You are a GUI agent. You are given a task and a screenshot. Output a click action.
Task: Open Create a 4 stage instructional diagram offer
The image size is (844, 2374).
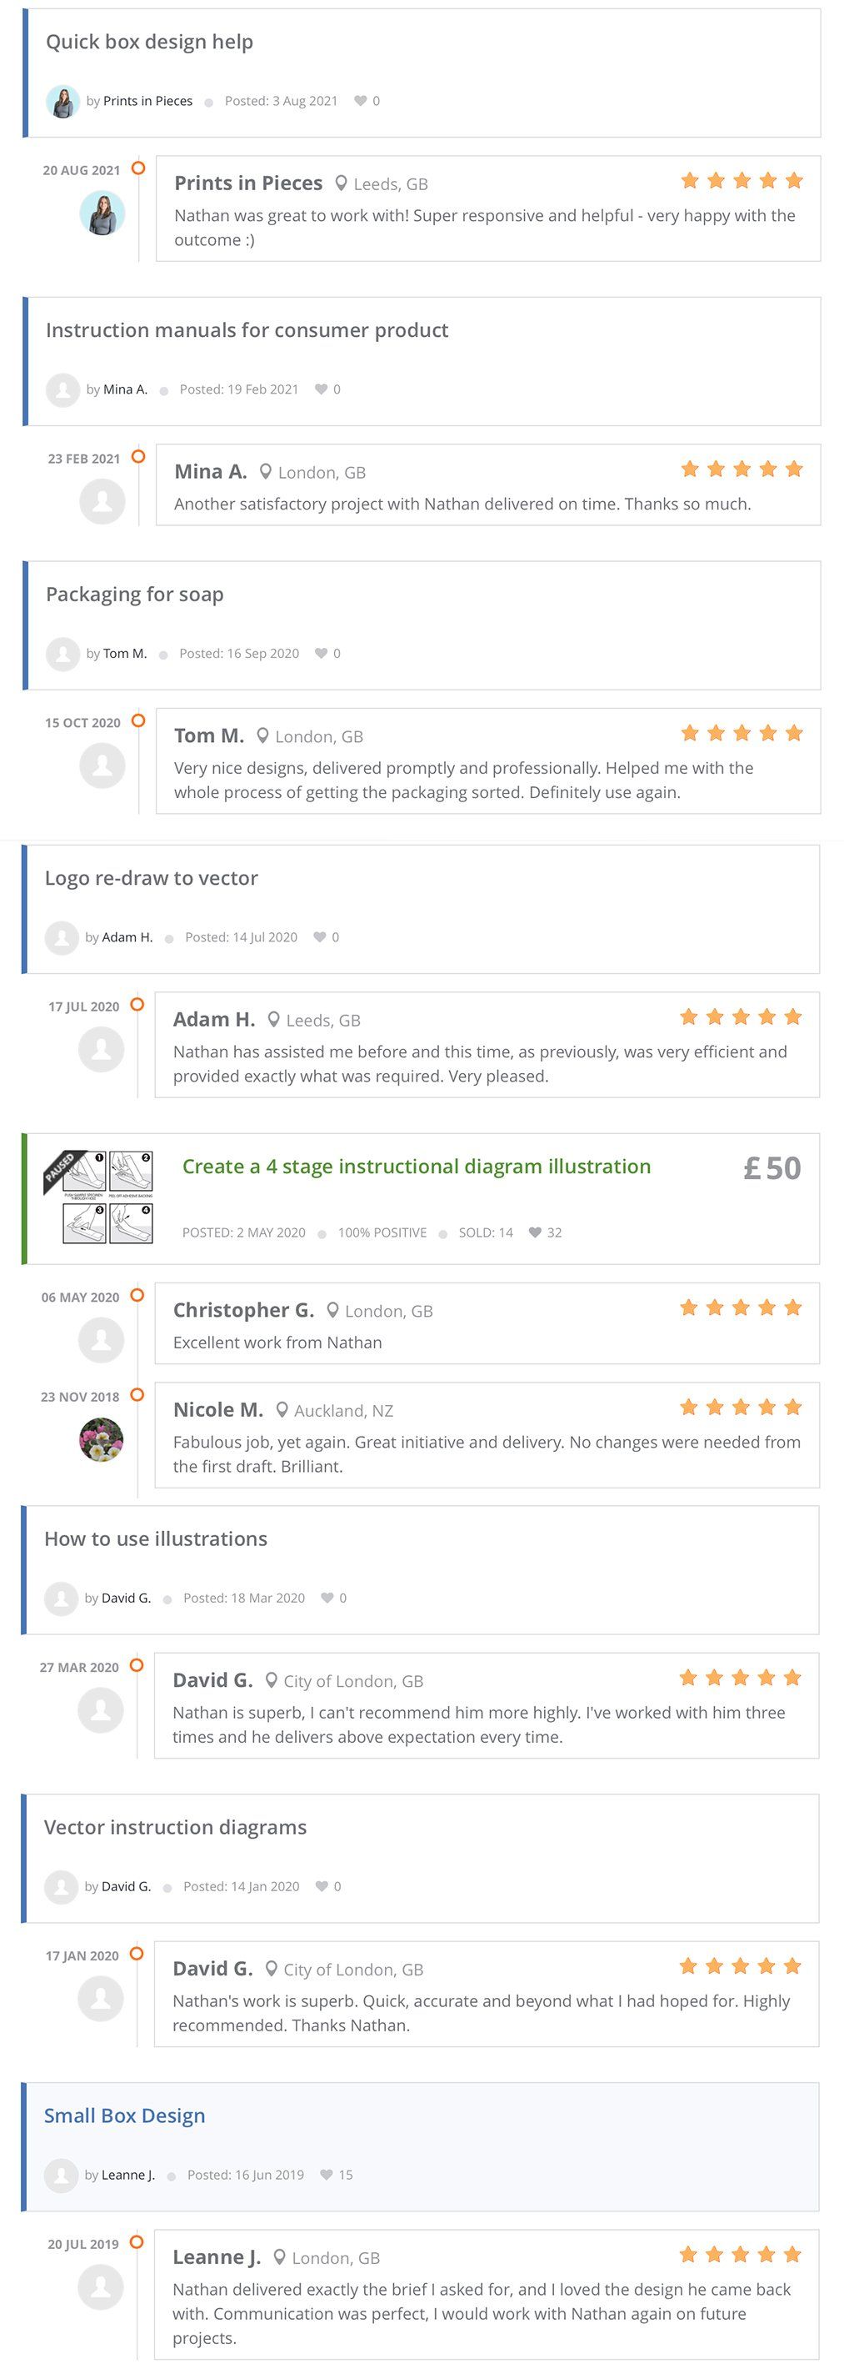[416, 1167]
